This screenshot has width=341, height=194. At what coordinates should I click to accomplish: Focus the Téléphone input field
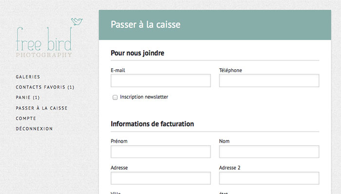click(269, 81)
